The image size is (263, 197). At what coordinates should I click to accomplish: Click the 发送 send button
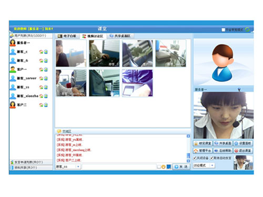point(181,167)
